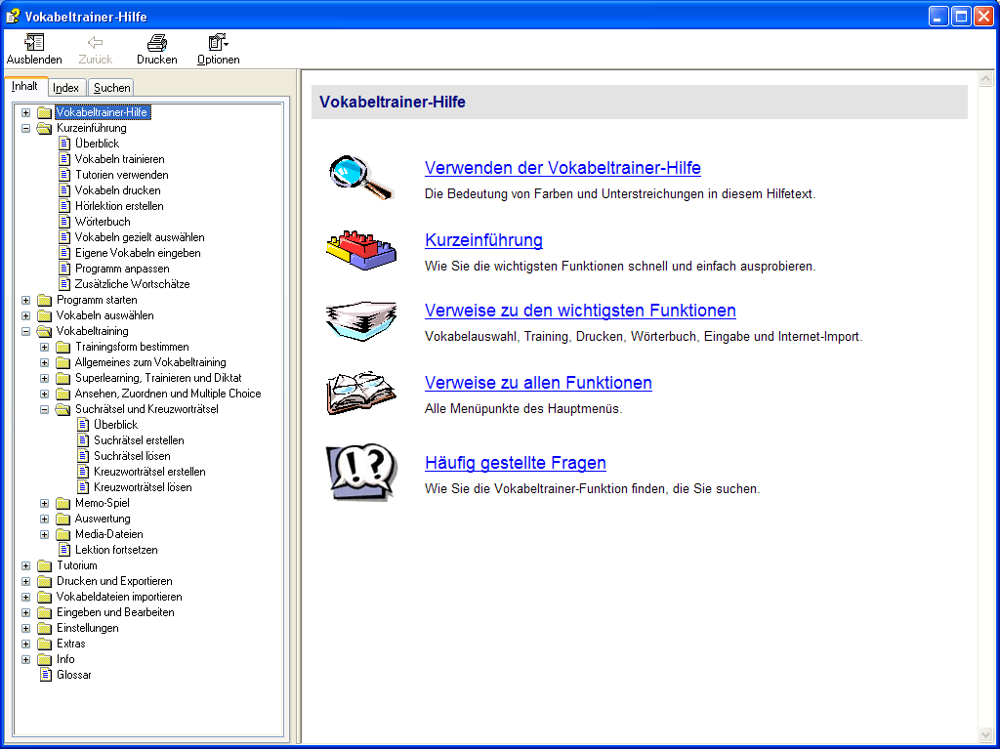Click the open book icon
The image size is (1000, 749).
pos(361,393)
